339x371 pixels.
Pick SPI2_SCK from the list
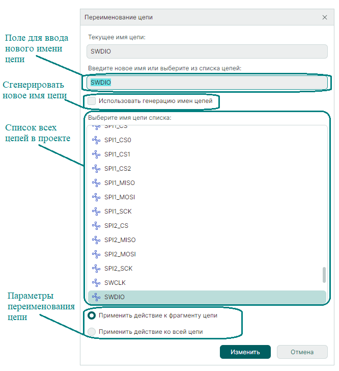tap(118, 268)
